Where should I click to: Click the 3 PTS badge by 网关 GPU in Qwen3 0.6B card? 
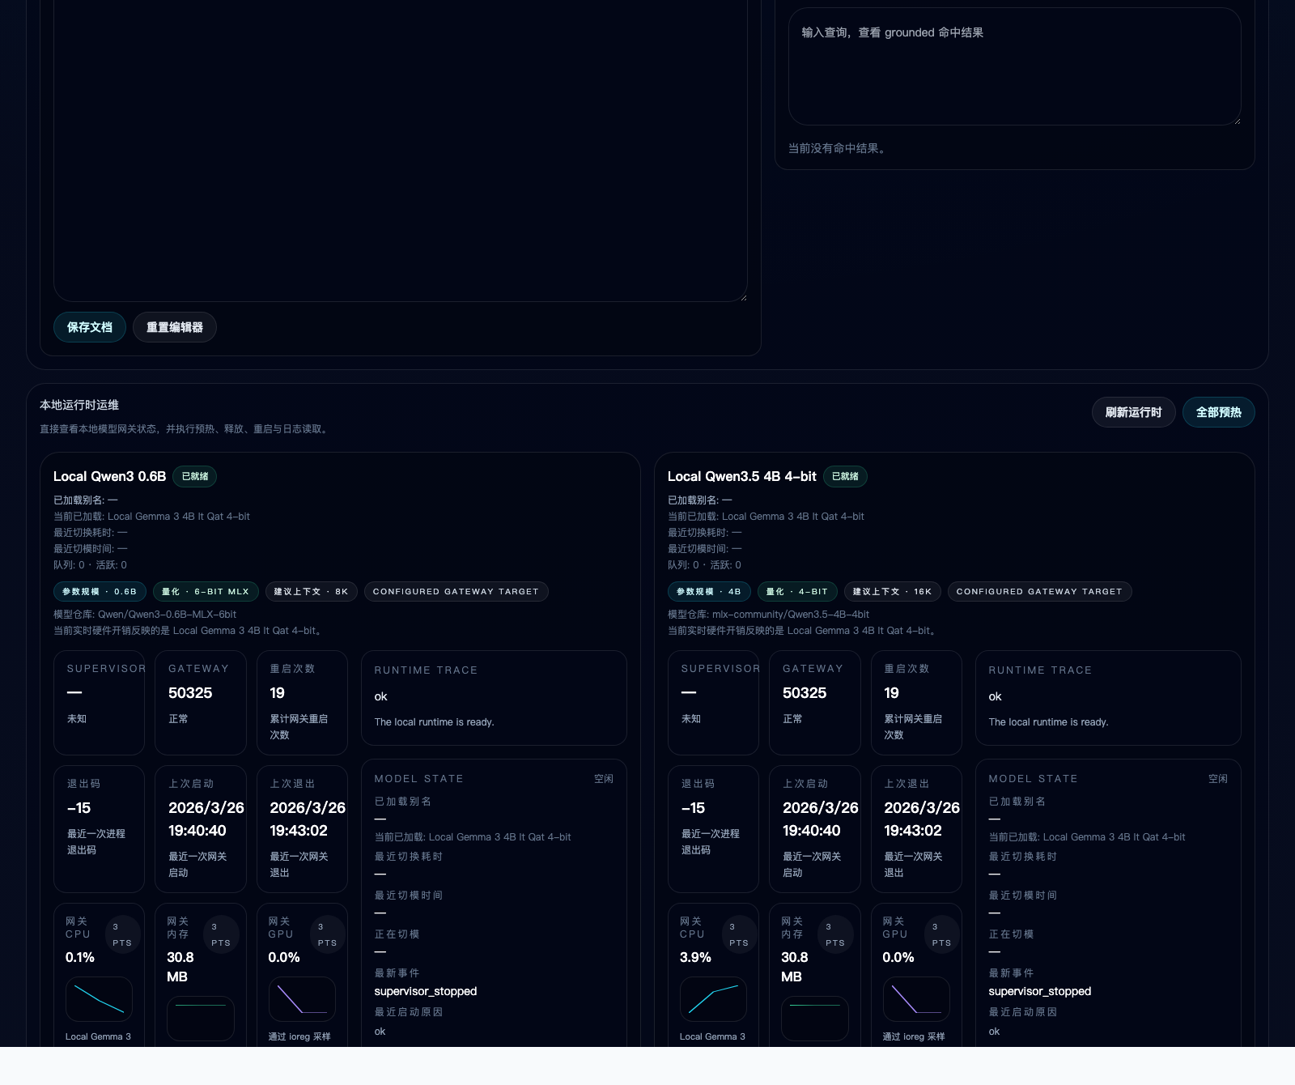[327, 934]
